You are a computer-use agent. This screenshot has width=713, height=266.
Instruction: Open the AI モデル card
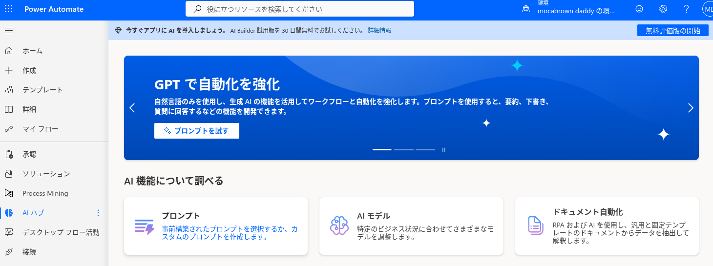click(411, 226)
